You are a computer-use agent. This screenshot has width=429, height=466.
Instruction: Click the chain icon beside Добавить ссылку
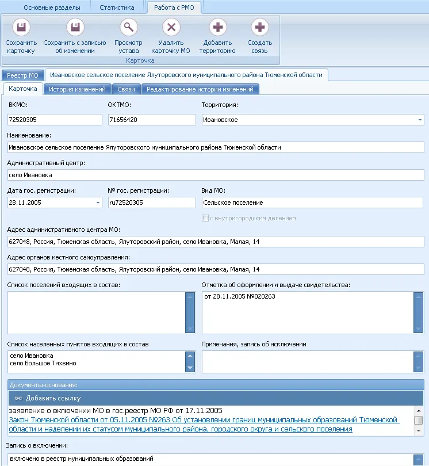pos(18,398)
